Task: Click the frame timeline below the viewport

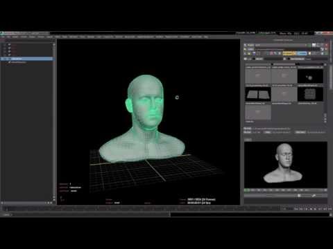Action: coord(141,209)
